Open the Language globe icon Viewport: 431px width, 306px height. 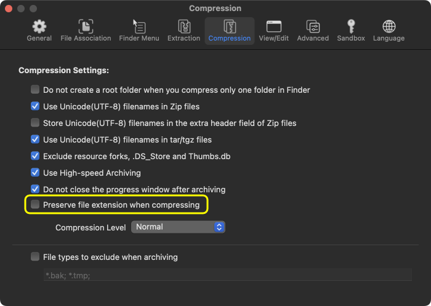[389, 26]
